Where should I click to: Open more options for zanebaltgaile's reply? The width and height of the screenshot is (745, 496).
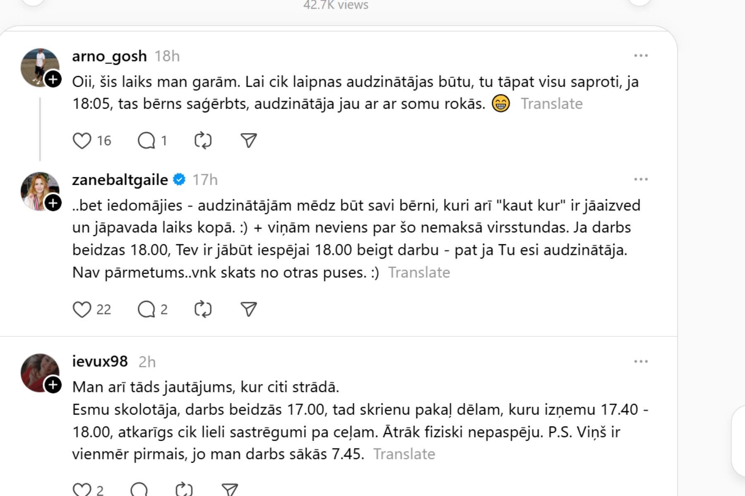click(x=641, y=179)
